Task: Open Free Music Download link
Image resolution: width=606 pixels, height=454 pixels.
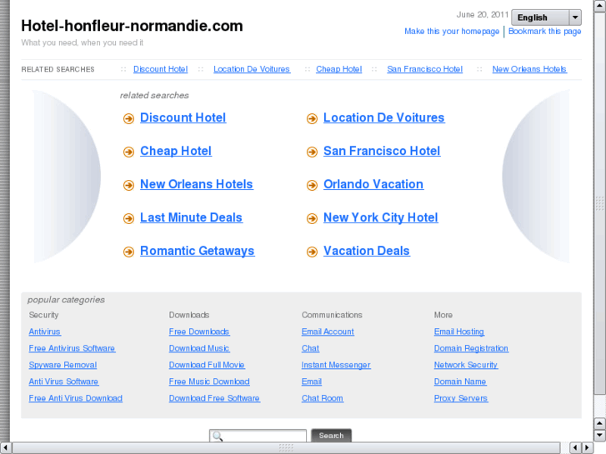Action: coord(209,382)
